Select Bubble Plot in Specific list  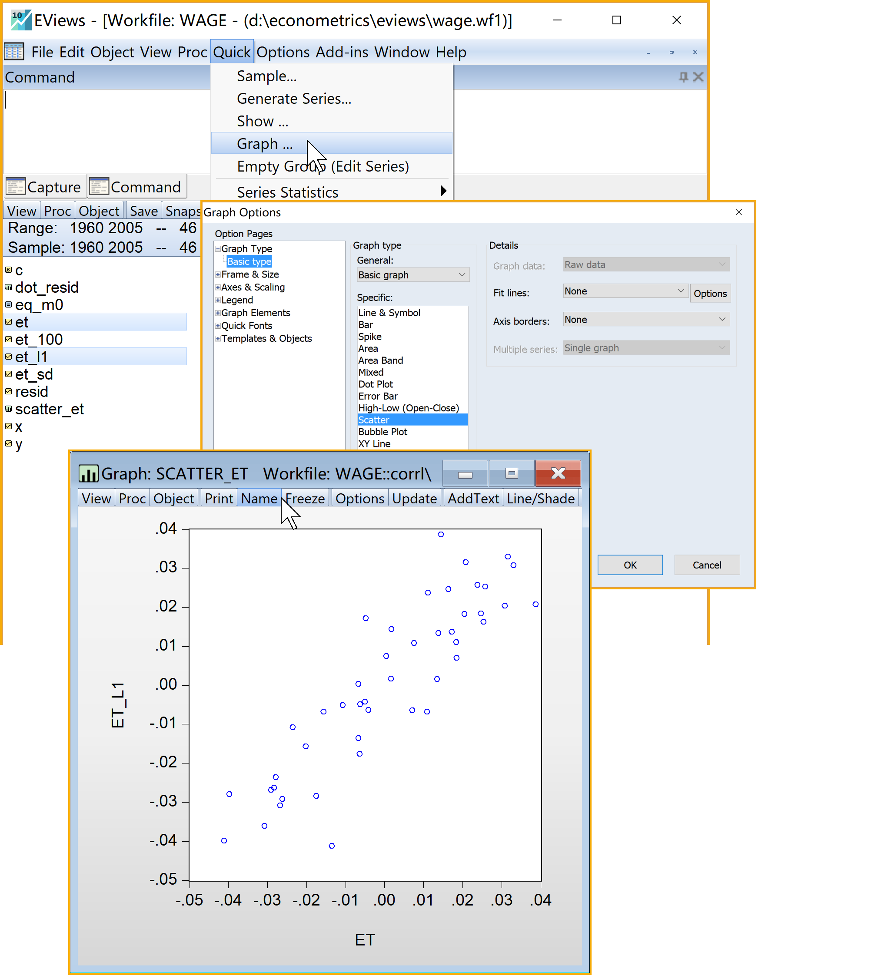coord(382,432)
